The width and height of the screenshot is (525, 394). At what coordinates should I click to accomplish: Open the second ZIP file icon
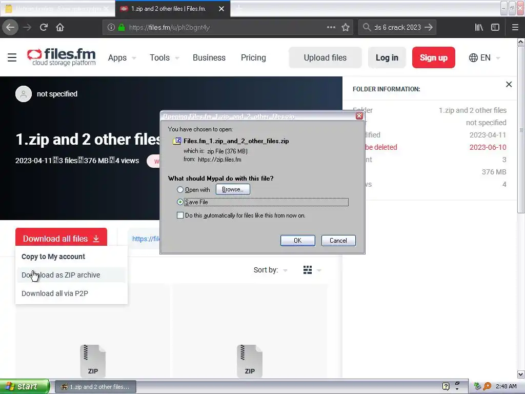click(250, 361)
